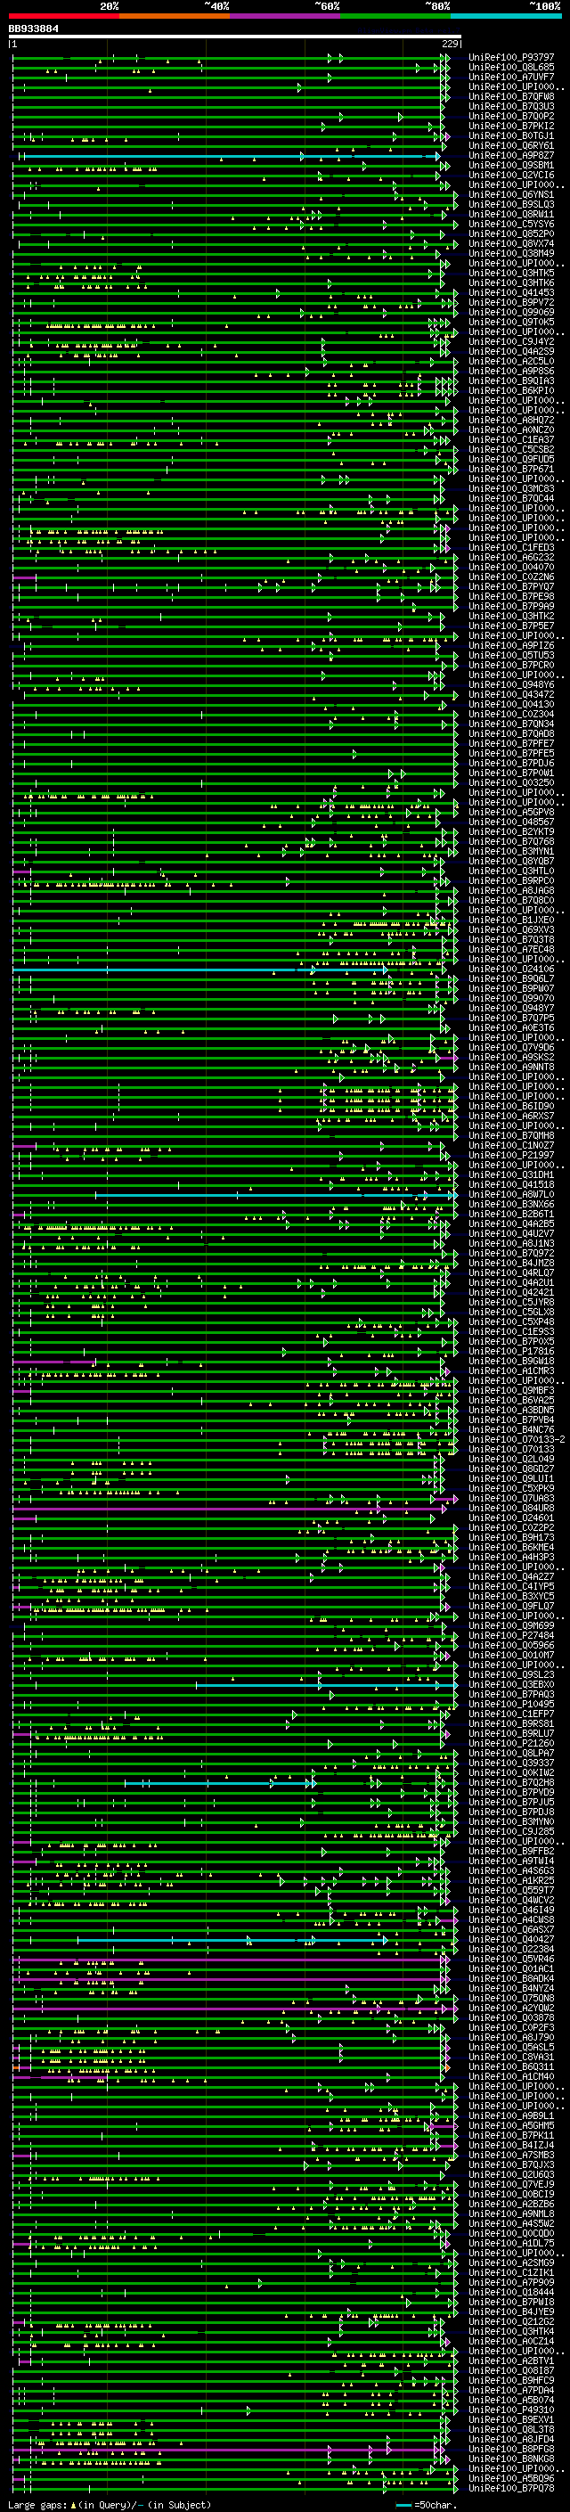
Task: Click the cyan ~100% identity legend bar
Action: pos(507,17)
